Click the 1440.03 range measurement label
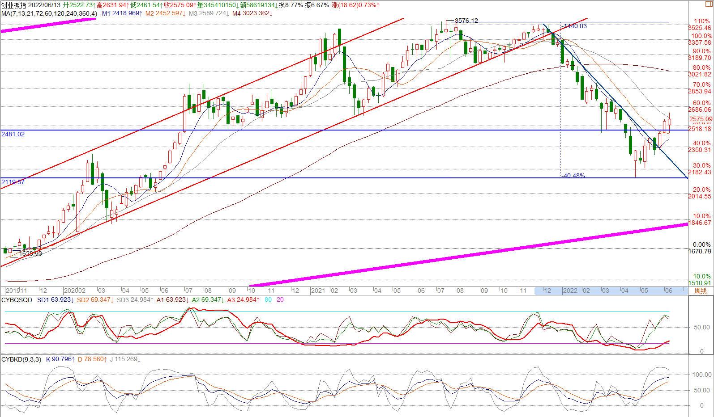Image resolution: width=714 pixels, height=417 pixels. tap(575, 26)
